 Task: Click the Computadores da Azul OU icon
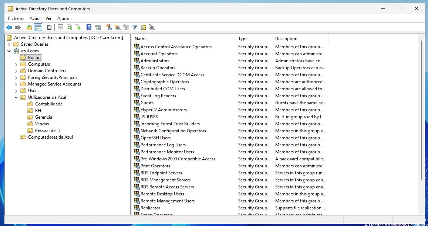tap(23, 137)
